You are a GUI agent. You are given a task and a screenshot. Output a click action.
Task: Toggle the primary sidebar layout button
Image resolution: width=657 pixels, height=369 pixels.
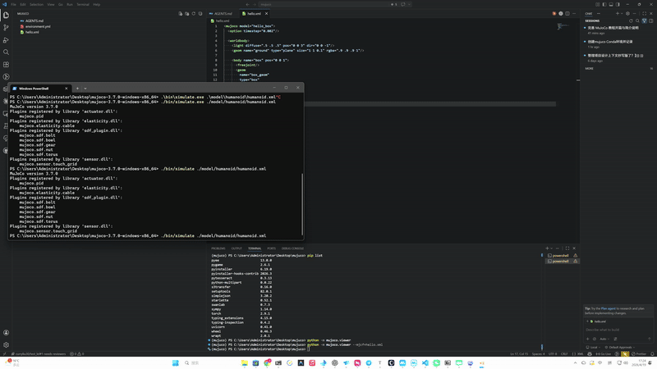click(604, 4)
